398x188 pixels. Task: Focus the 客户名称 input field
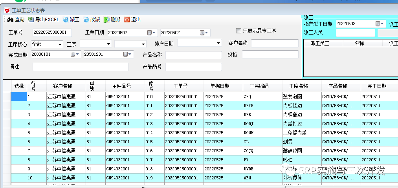coord(275,43)
